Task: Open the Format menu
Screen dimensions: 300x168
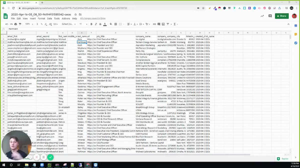Action: pos(41,18)
